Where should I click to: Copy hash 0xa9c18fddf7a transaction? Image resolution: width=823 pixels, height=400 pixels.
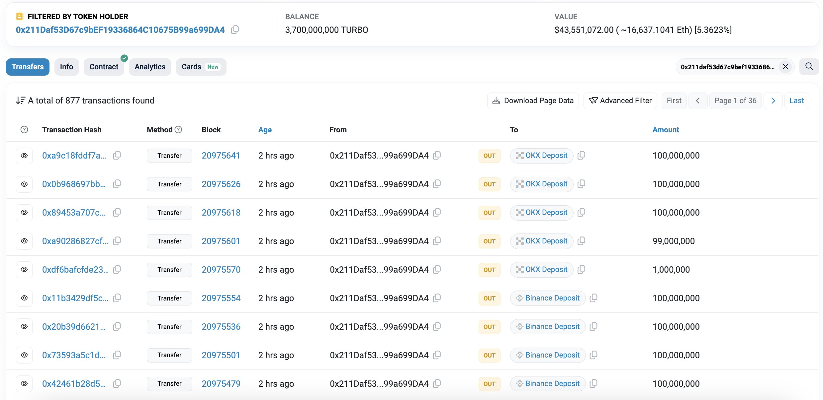117,155
